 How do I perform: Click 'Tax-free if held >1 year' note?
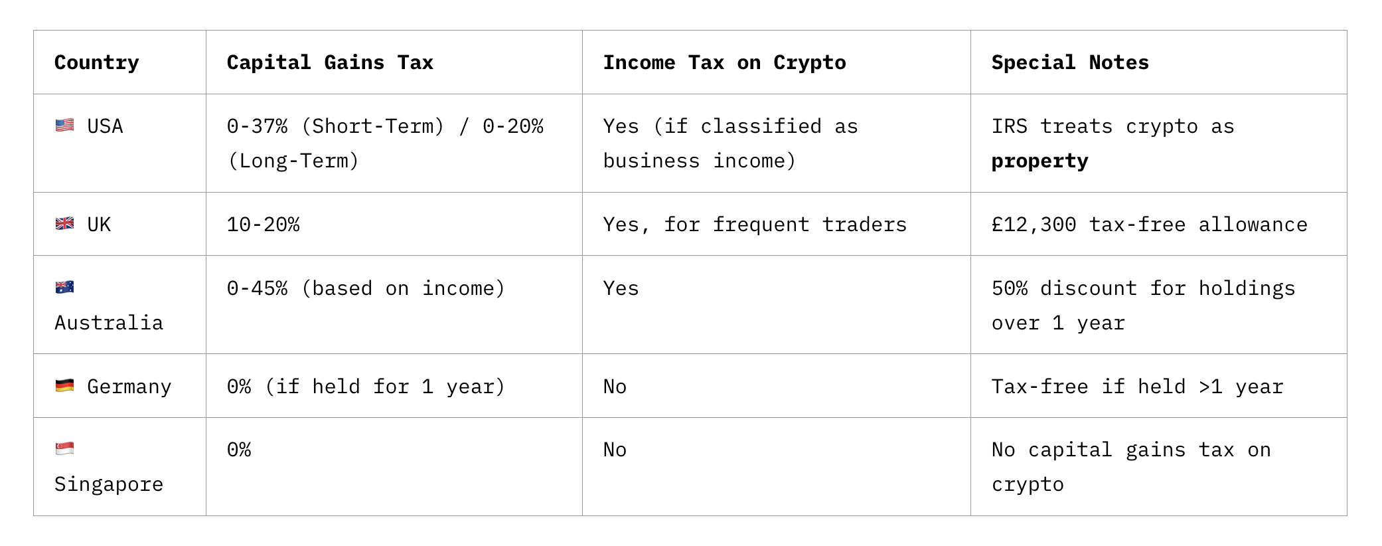pyautogui.click(x=1137, y=387)
